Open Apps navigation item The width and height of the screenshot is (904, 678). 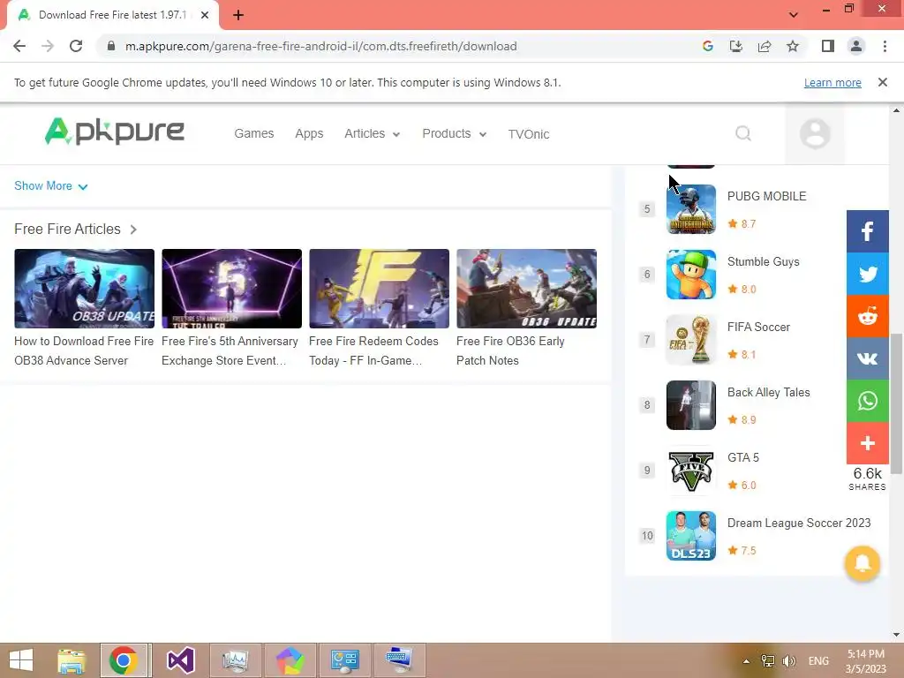(x=309, y=134)
